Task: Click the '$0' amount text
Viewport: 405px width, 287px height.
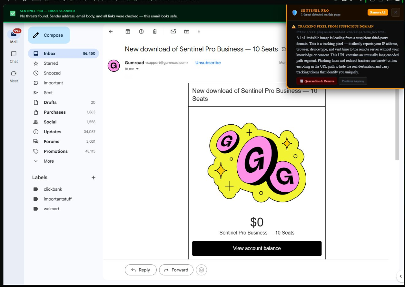Action: [257, 222]
